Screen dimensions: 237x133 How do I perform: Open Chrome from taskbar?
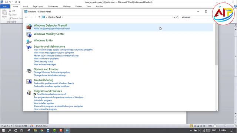tap(42, 130)
